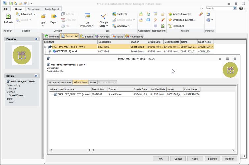
Task: Expand the Open button dropdown arrow
Action: (x=43, y=26)
